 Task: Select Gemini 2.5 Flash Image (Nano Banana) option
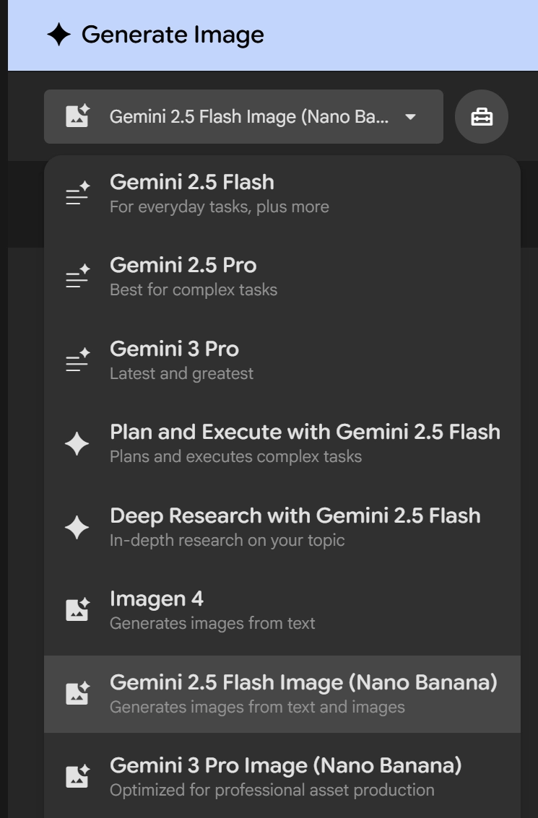303,693
